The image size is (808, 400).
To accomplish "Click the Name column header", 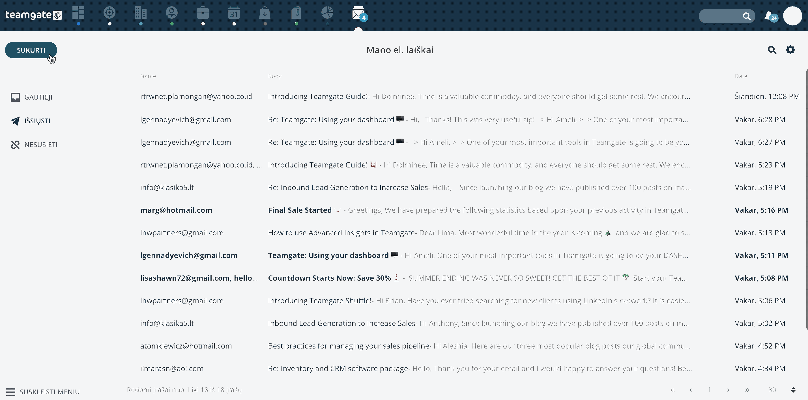I will pos(148,76).
